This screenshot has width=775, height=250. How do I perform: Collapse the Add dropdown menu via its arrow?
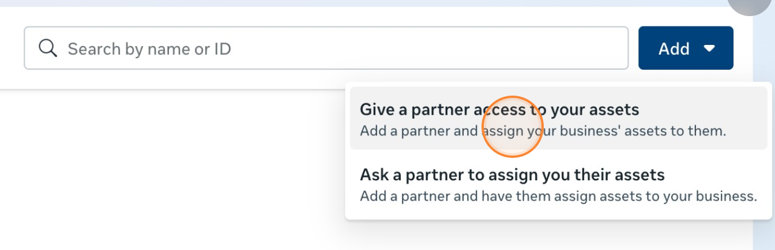(x=710, y=48)
